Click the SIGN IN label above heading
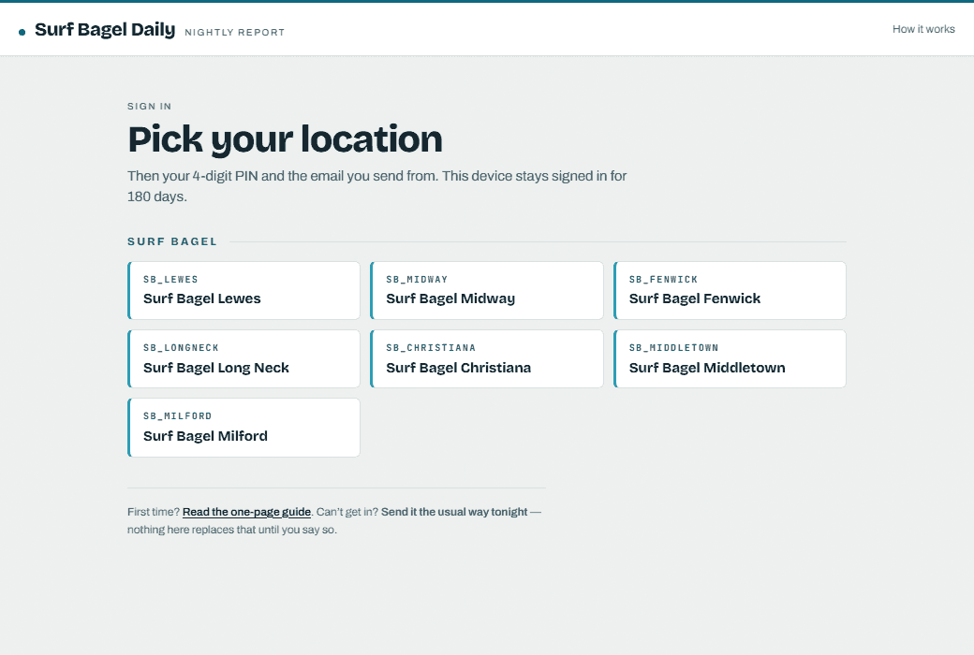Screen dimensions: 974x655 click(150, 106)
